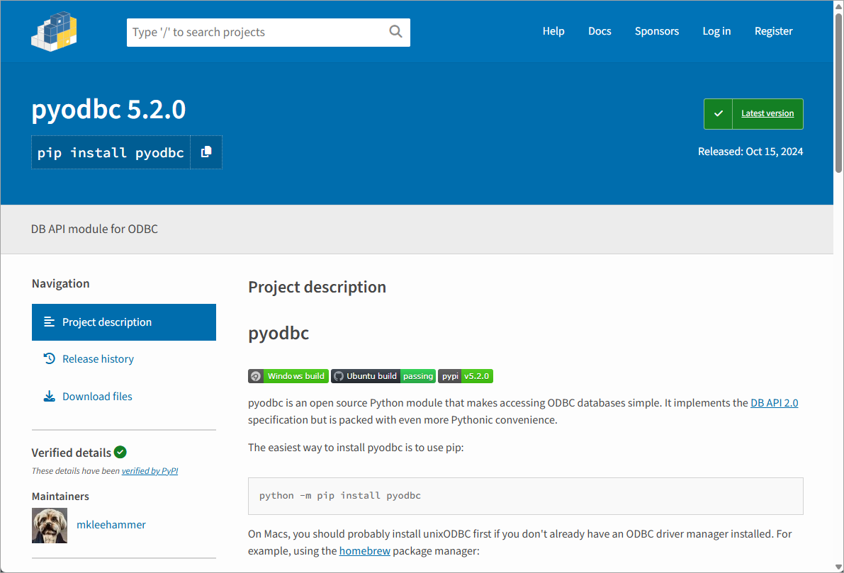Click the 'pyodbc 5.2.0' page title
Image resolution: width=844 pixels, height=573 pixels.
click(108, 110)
